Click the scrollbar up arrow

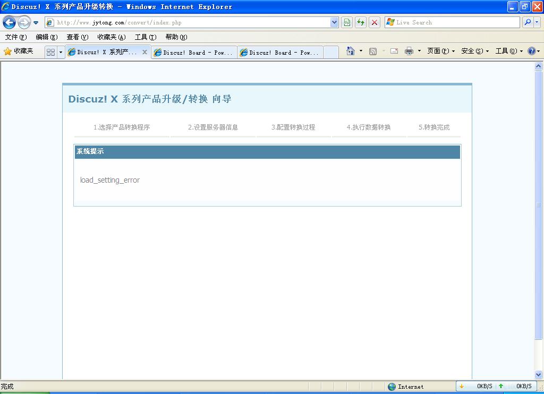coord(539,66)
